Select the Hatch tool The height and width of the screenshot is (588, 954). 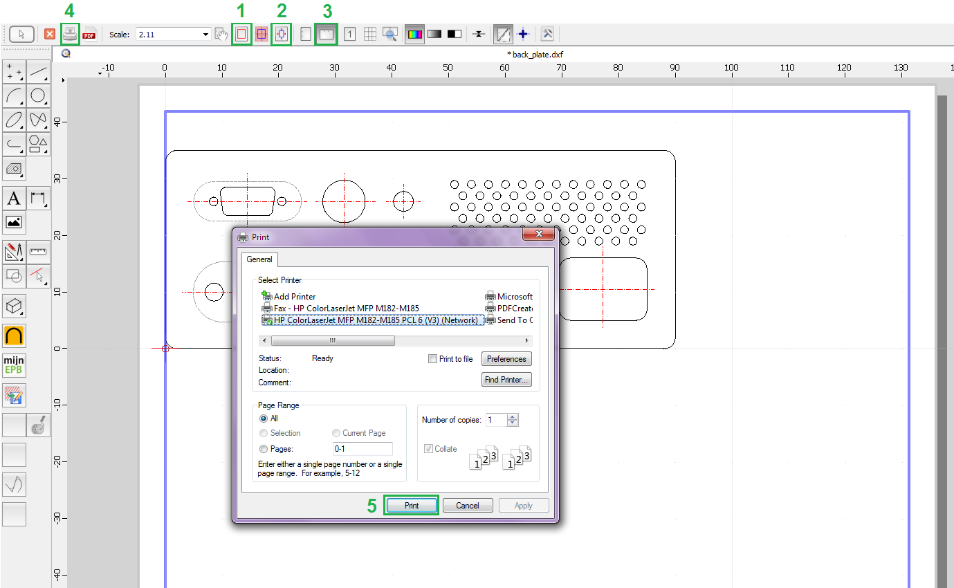pyautogui.click(x=14, y=167)
